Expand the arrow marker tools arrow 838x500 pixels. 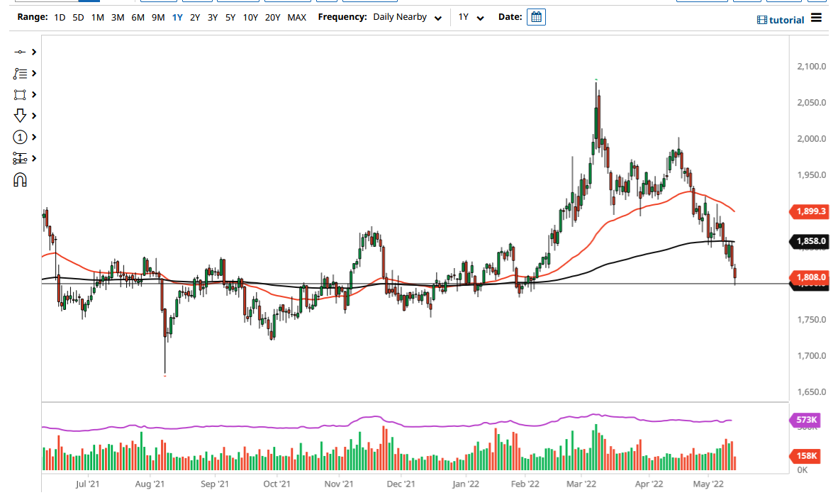(33, 116)
